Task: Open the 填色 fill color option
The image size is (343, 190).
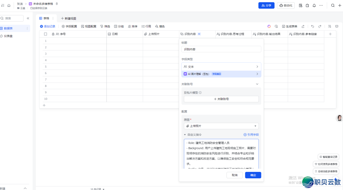Action: click(160, 26)
